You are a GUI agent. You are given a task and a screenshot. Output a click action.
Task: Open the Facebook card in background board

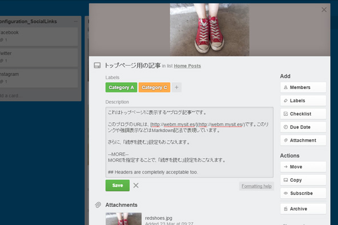(x=39, y=36)
